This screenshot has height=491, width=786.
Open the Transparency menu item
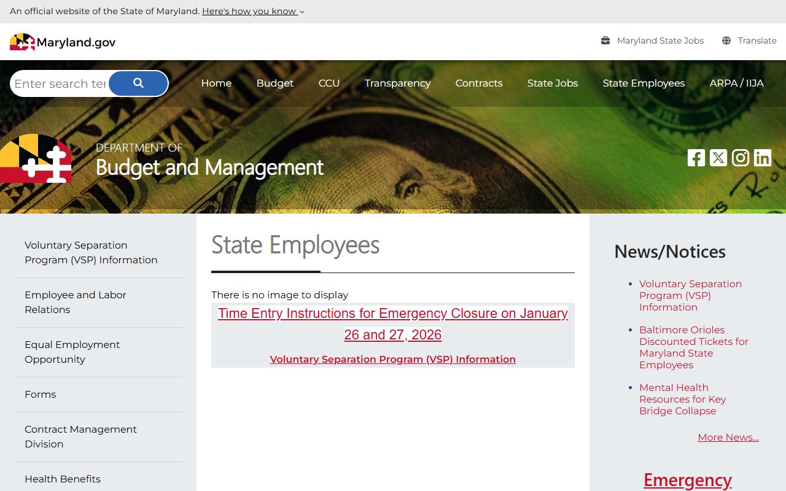397,83
